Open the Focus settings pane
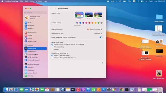The width and height of the screenshot is (166, 93). coord(35,38)
